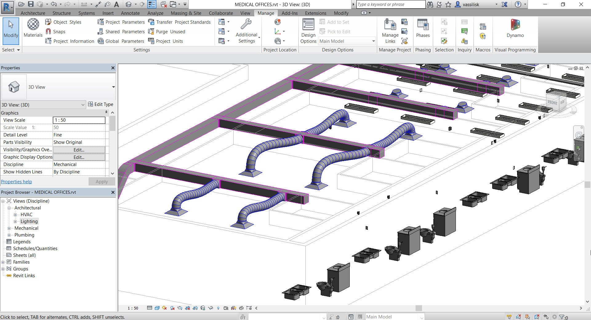Click the Undo arrow icon

54,4
